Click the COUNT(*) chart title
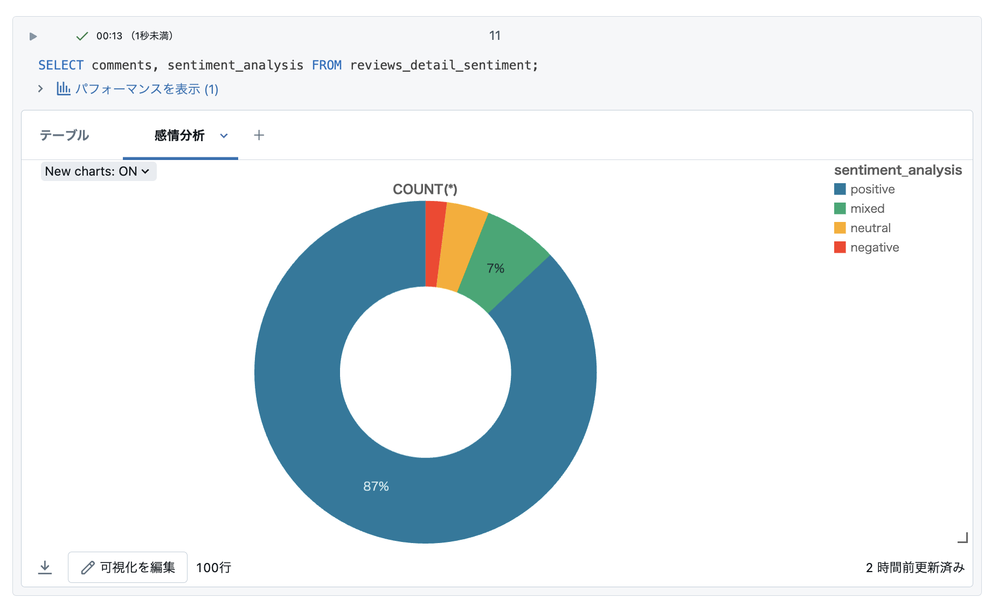Viewport: 998px width, 612px height. 425,189
